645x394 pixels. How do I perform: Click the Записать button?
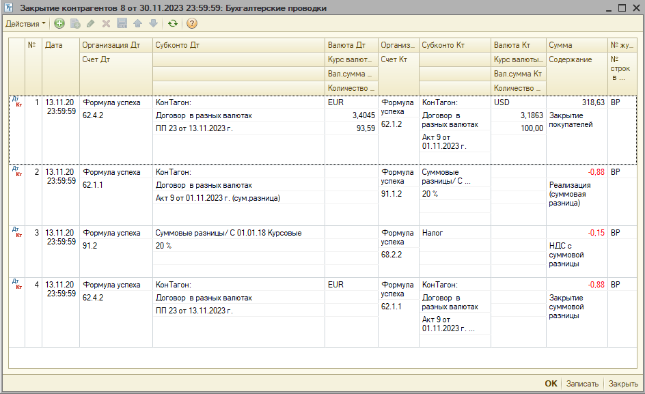click(x=582, y=384)
